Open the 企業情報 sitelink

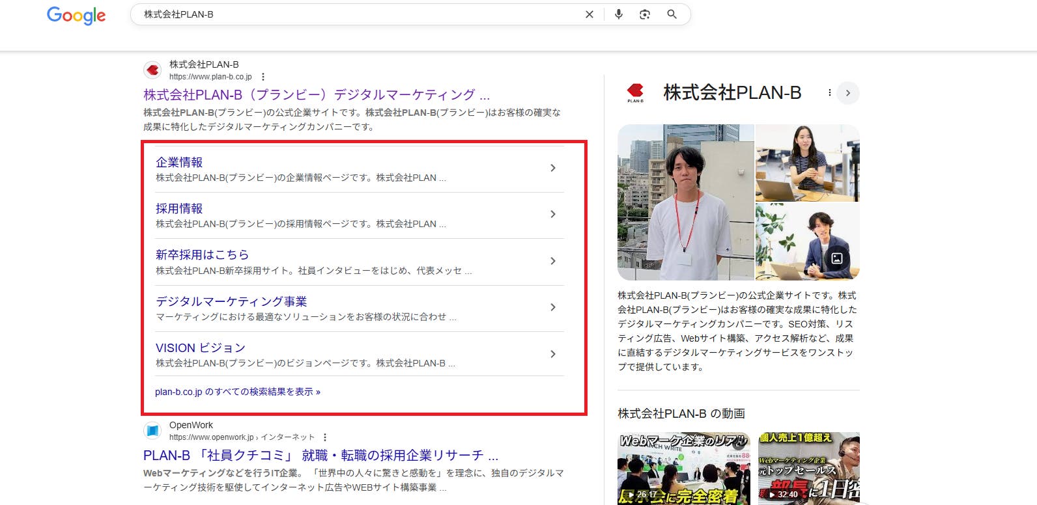pos(179,162)
